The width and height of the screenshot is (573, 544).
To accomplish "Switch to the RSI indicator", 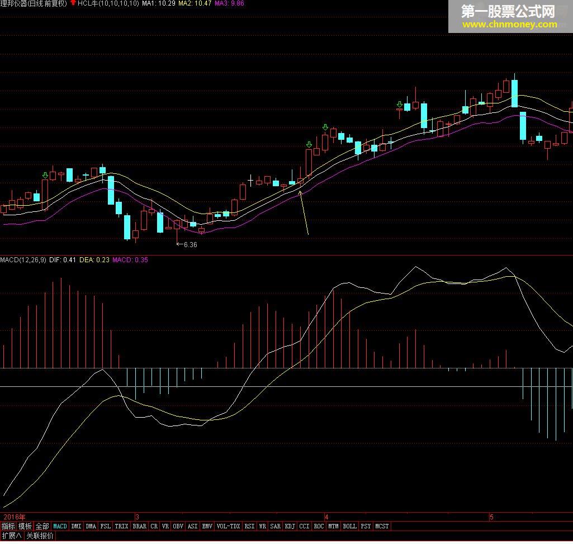I will pos(249,526).
